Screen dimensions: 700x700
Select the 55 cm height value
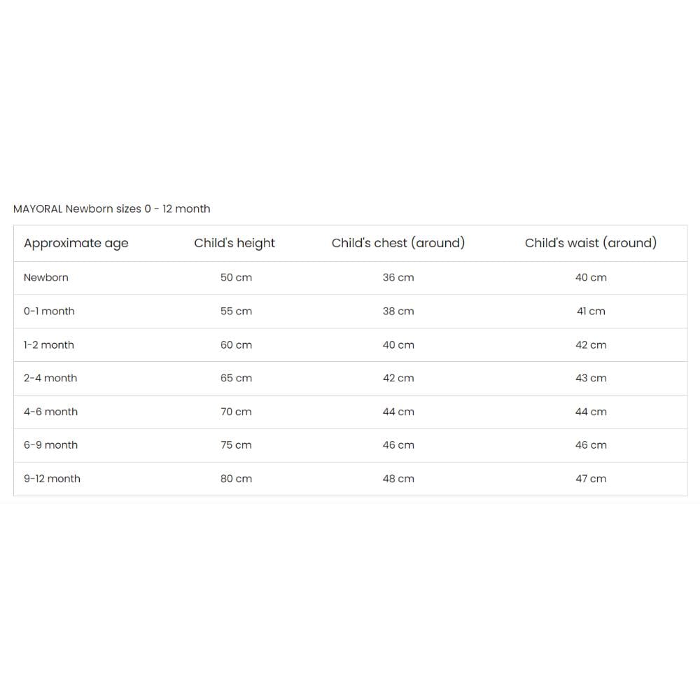(236, 311)
